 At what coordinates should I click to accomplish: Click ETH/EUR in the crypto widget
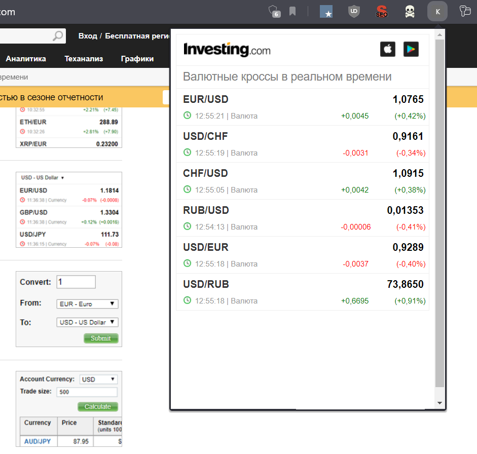pyautogui.click(x=33, y=122)
